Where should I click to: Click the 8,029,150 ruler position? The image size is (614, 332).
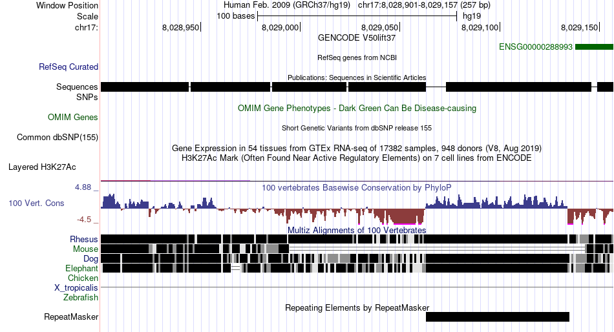579,27
